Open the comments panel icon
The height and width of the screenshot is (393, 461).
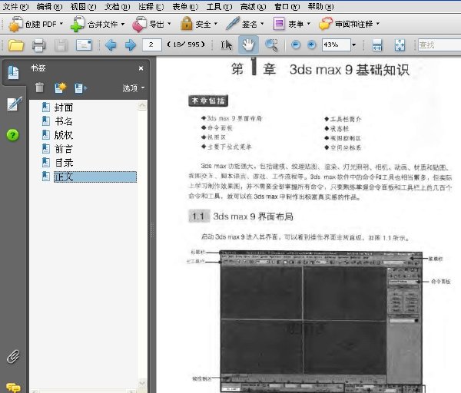click(x=13, y=388)
